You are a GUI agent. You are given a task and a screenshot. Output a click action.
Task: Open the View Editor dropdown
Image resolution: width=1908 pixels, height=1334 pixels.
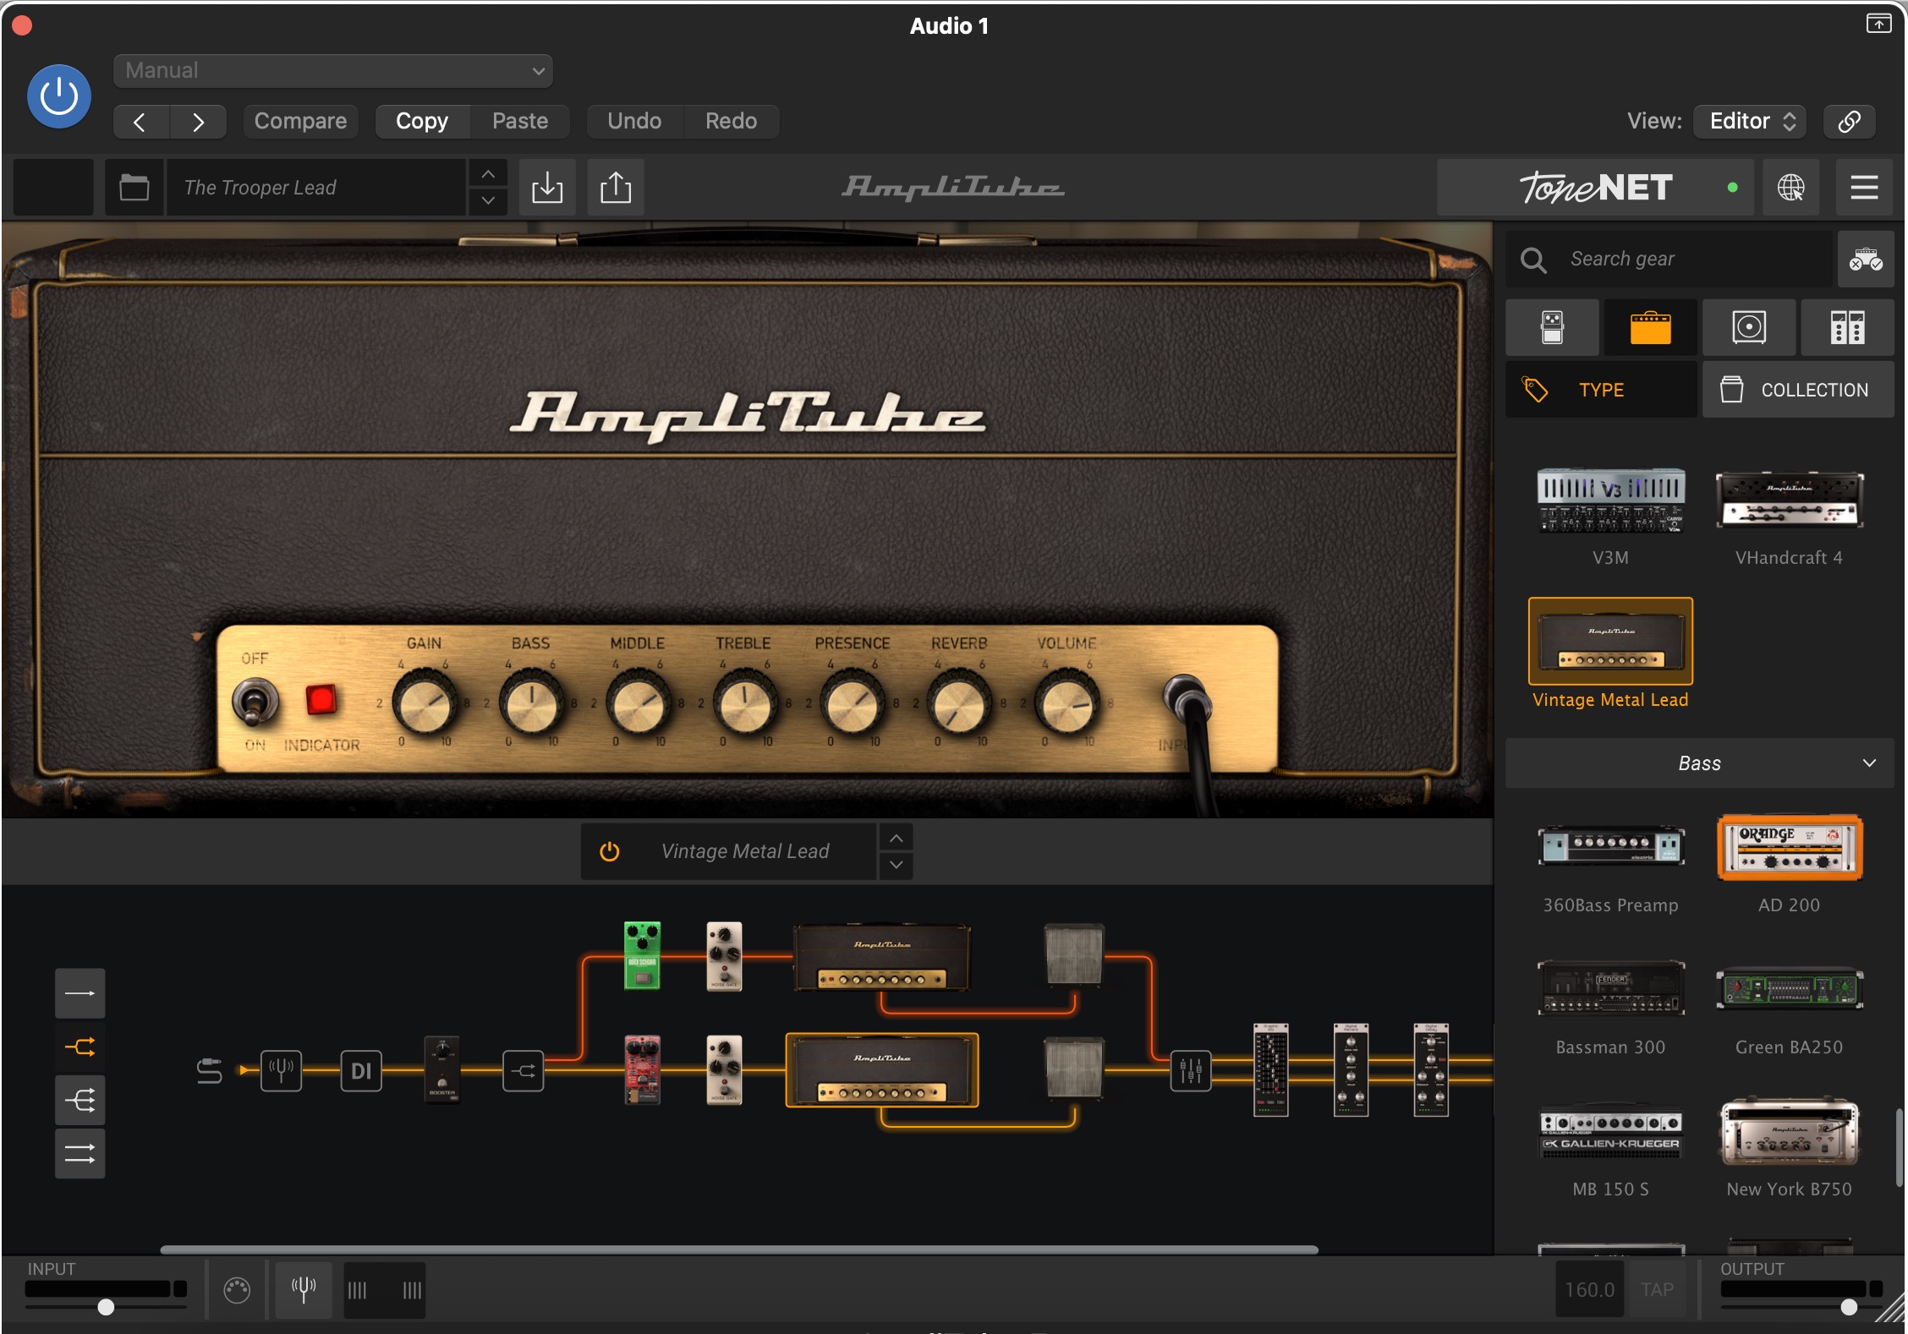point(1750,122)
